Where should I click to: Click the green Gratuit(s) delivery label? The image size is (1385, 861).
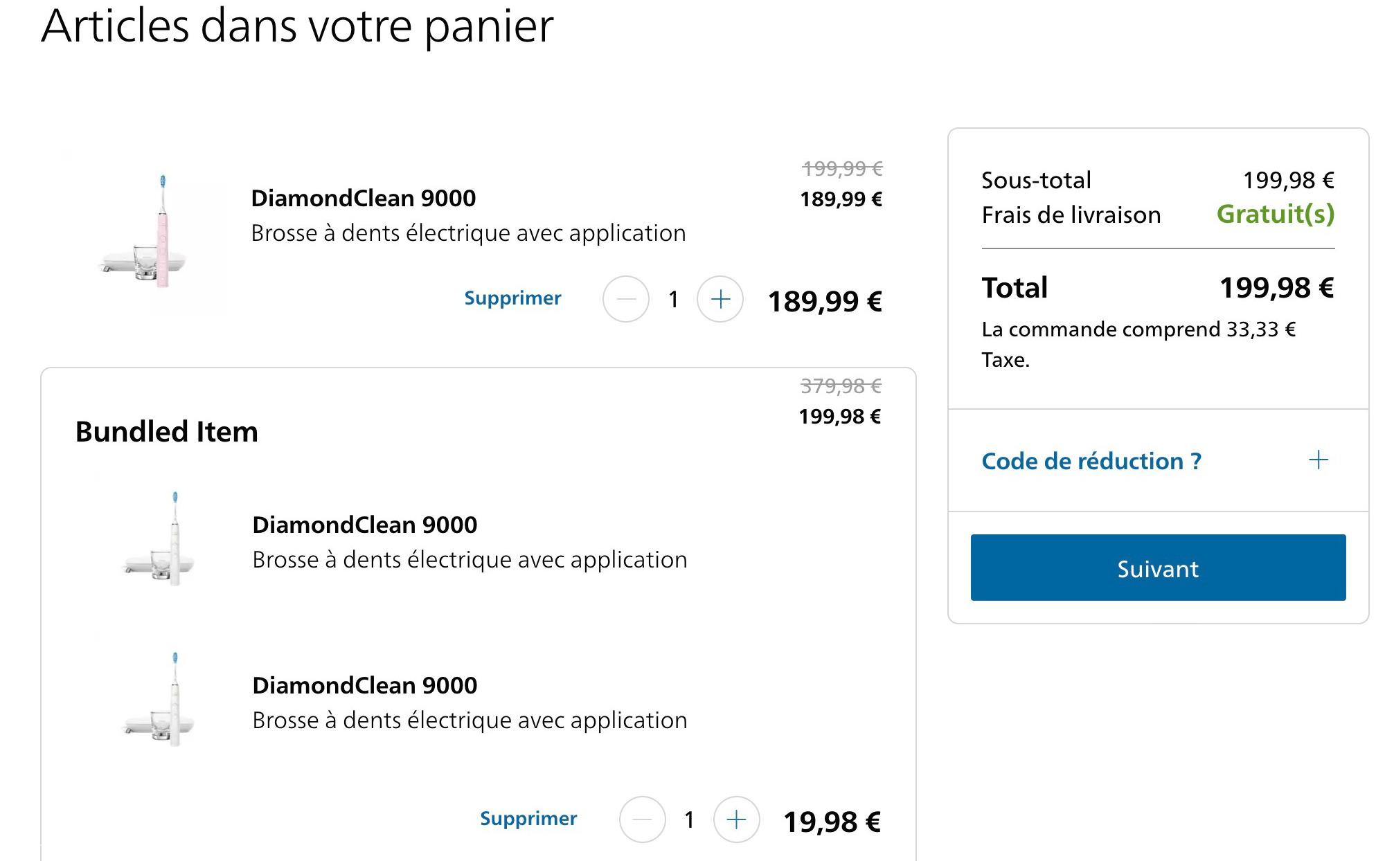(1276, 215)
